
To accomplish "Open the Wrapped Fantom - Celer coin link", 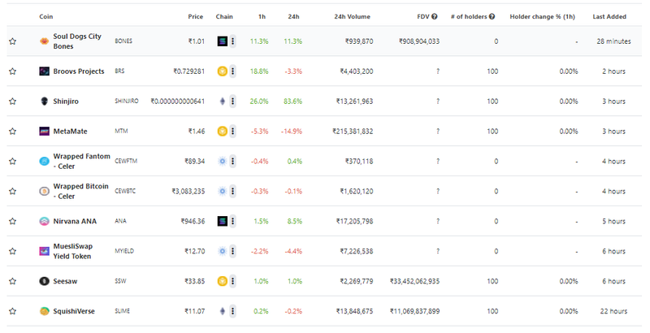I will [x=82, y=161].
